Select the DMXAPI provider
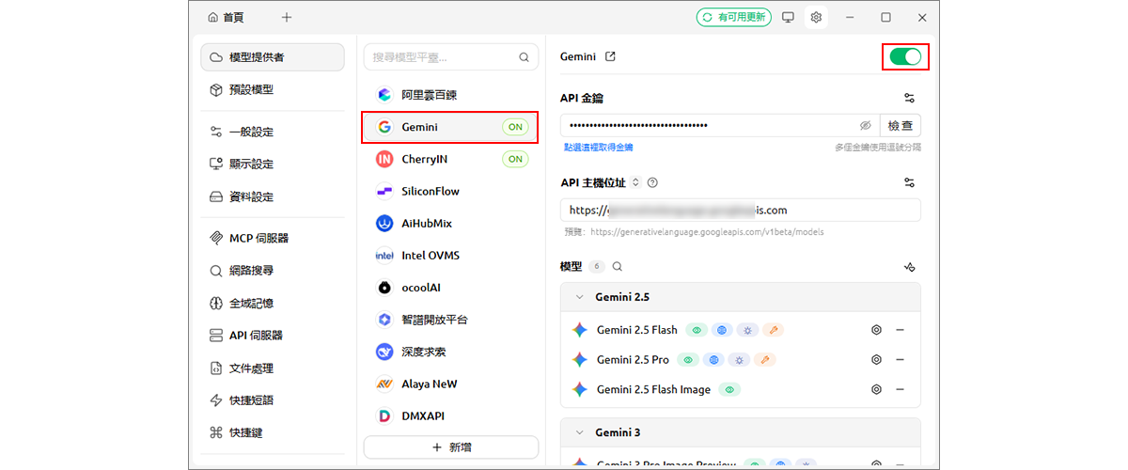The height and width of the screenshot is (470, 1128). click(x=450, y=415)
